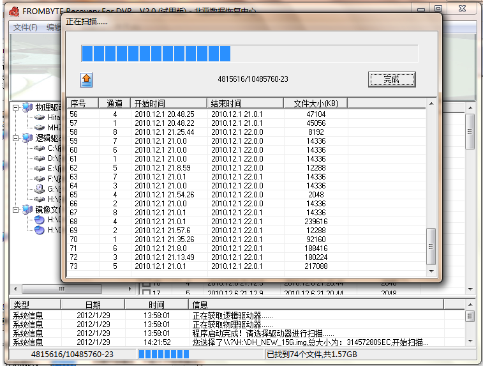Select scan result row 73 with size 217088
Viewport: 483px width, 366px height.
246,266
